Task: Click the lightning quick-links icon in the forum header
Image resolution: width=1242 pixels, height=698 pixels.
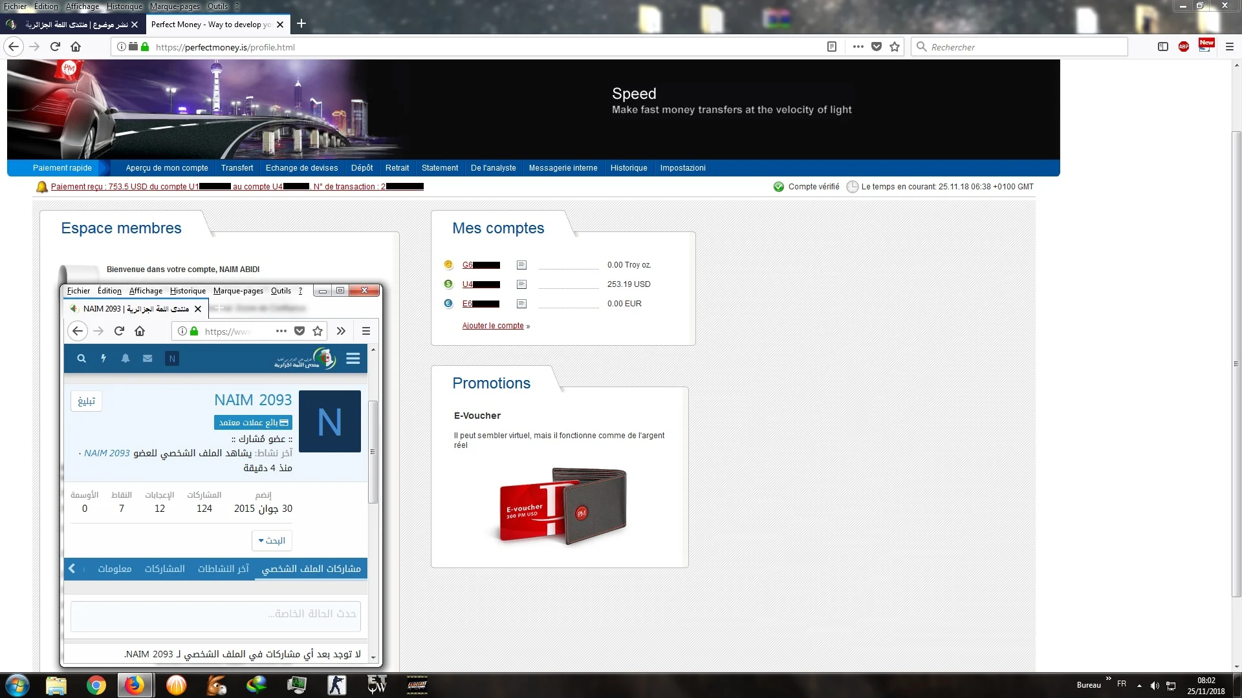Action: (x=103, y=359)
